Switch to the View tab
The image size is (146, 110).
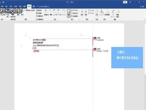click(x=34, y=6)
